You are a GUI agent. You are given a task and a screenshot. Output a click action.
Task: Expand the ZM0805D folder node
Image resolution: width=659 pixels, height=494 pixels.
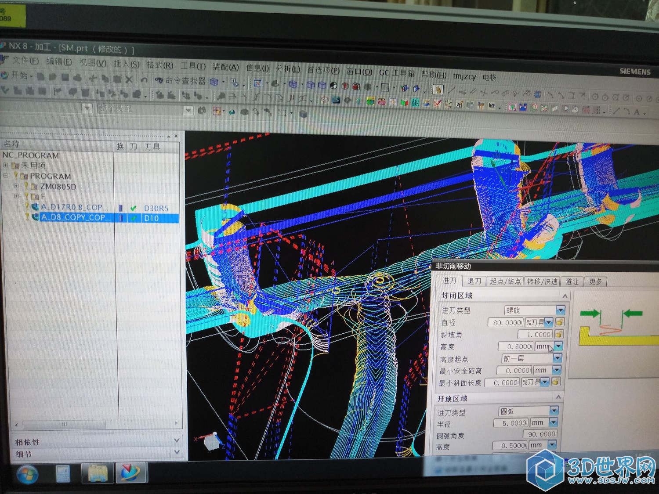coord(16,186)
